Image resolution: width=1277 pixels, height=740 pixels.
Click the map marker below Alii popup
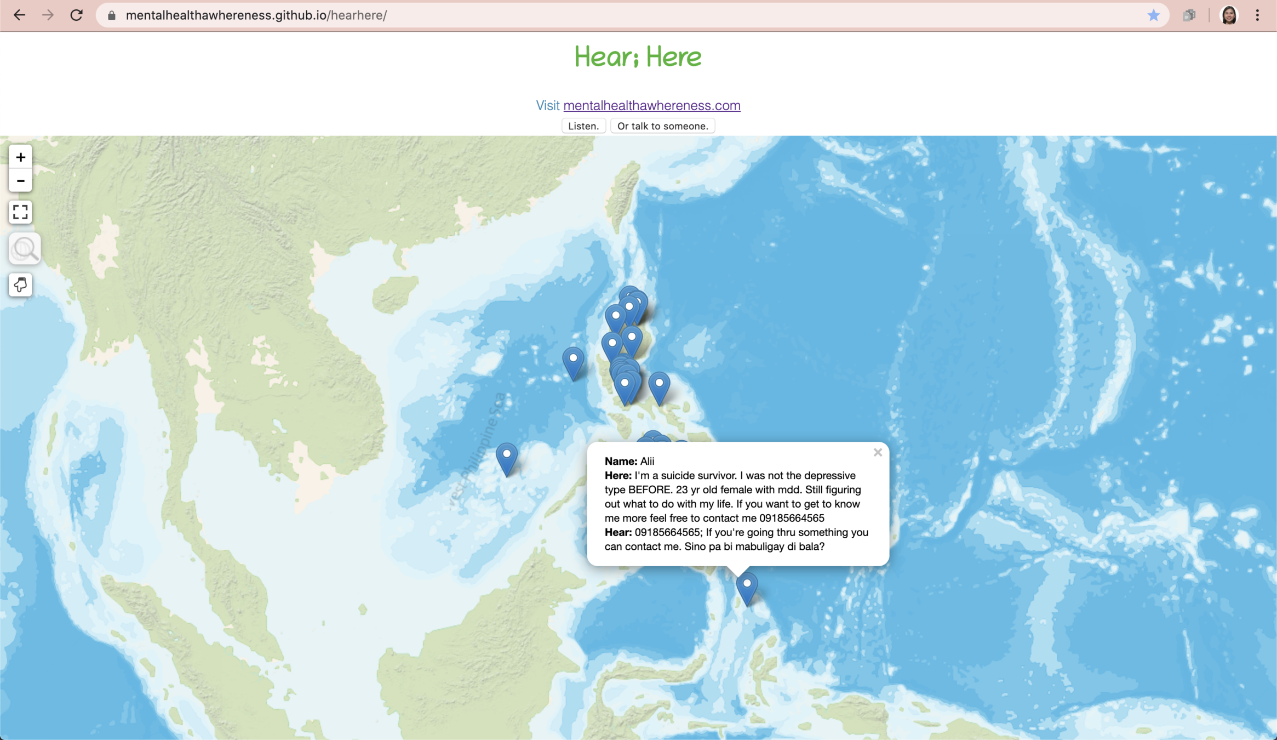pos(747,587)
